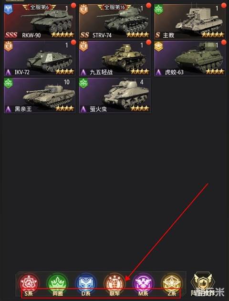Click the yellow badge on 虎鲛-63 card

(159, 46)
